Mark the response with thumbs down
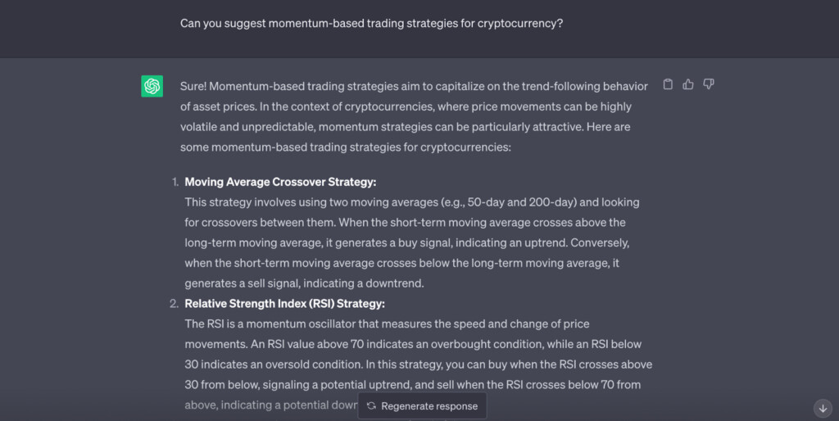Viewport: 839px width, 421px height. pos(709,84)
